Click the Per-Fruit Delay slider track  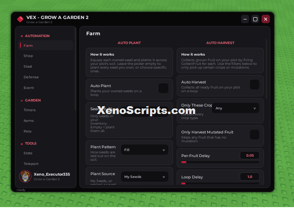(220, 162)
